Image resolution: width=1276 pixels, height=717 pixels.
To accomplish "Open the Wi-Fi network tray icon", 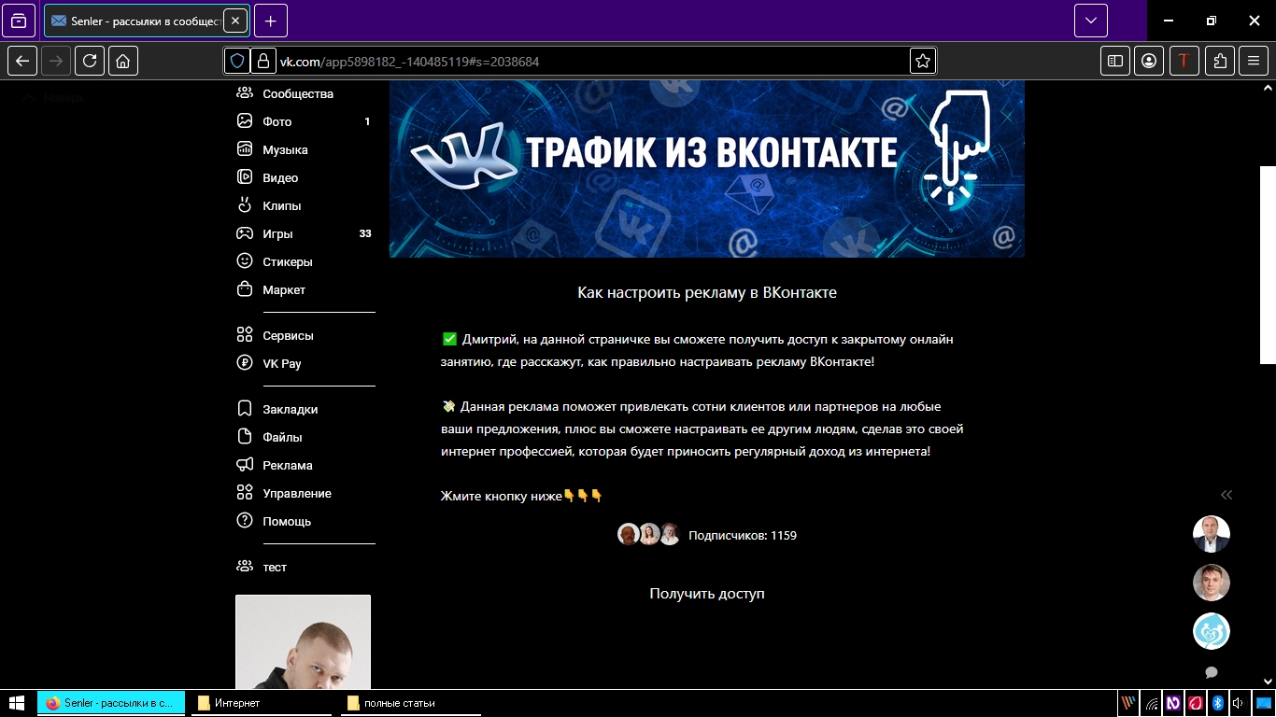I will 1152,703.
